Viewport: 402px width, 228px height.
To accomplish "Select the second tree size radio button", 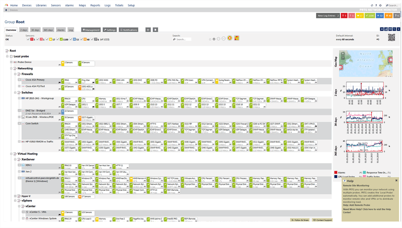I will [214, 39].
